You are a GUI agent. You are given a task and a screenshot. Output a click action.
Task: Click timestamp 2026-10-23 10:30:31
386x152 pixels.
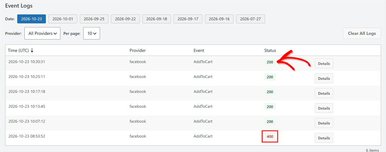27,62
